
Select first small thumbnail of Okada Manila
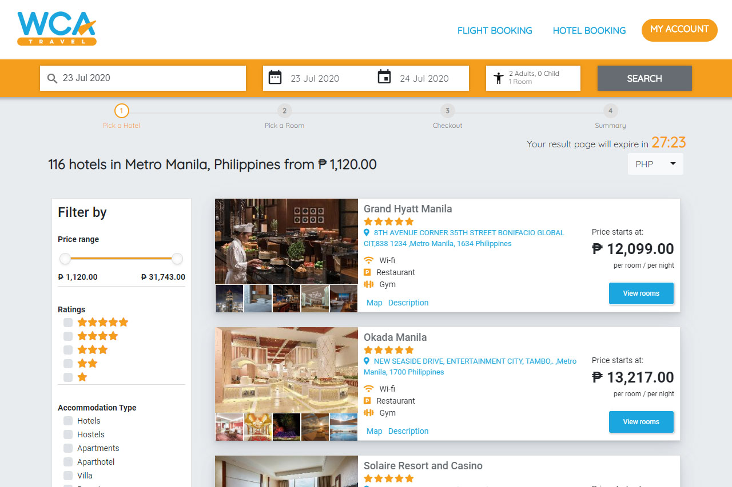click(x=229, y=427)
